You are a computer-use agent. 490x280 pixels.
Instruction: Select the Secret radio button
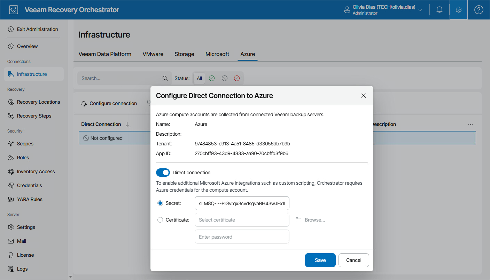(160, 203)
